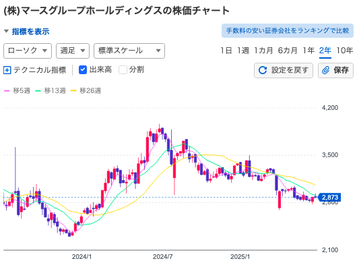The image size is (359, 265).
Task: Click the yellow 移26週 legend marker
Action: pos(73,91)
